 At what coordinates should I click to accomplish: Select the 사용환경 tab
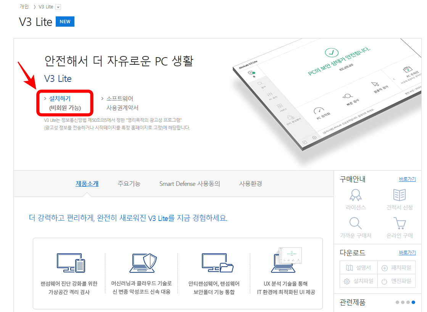250,183
